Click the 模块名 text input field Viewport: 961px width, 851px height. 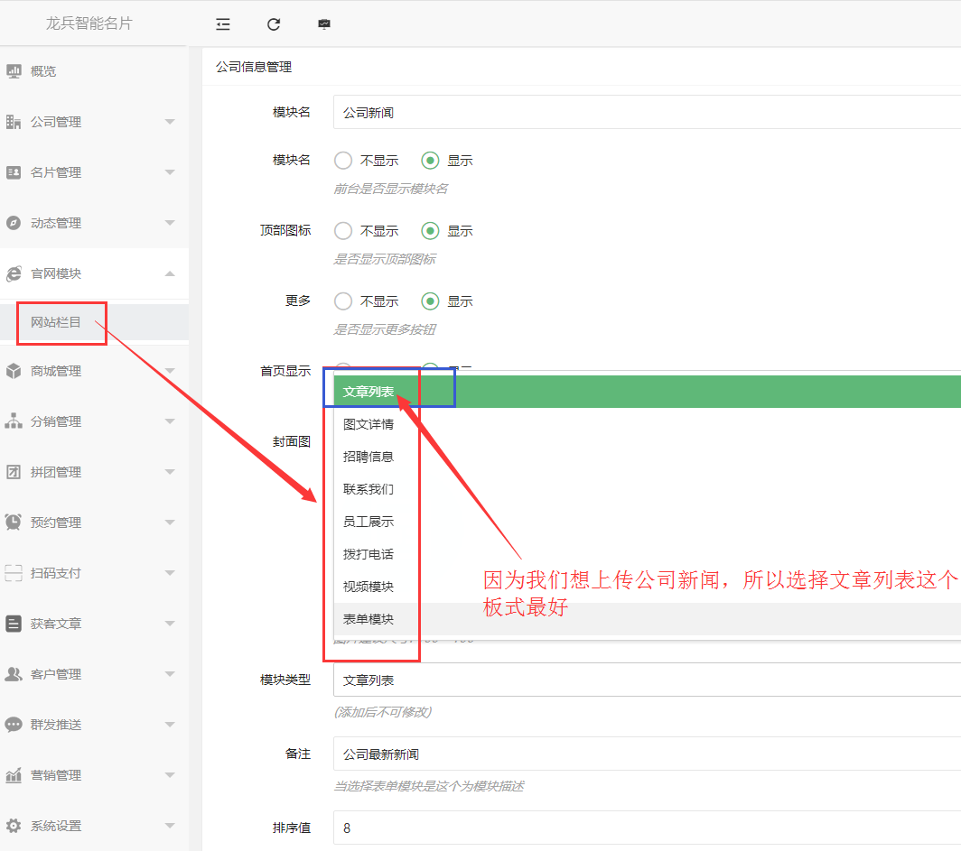tap(646, 113)
